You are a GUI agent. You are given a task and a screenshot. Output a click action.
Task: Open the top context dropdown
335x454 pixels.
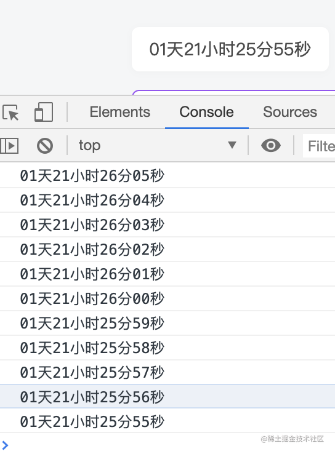click(x=158, y=145)
